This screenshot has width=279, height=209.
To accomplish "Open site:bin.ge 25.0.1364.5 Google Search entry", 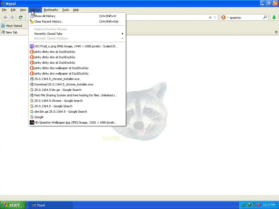I will 77,112.
